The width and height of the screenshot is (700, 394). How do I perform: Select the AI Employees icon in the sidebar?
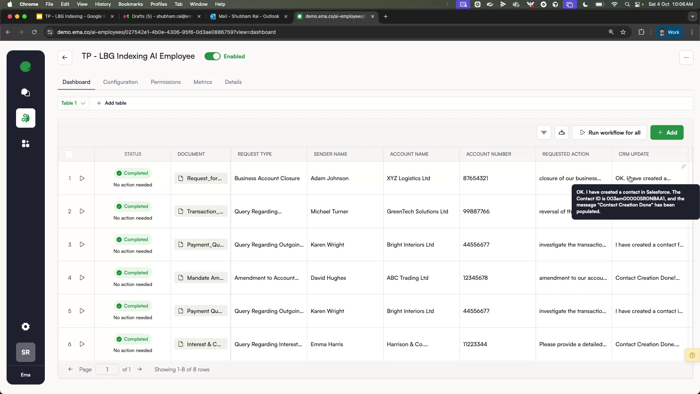pyautogui.click(x=26, y=118)
